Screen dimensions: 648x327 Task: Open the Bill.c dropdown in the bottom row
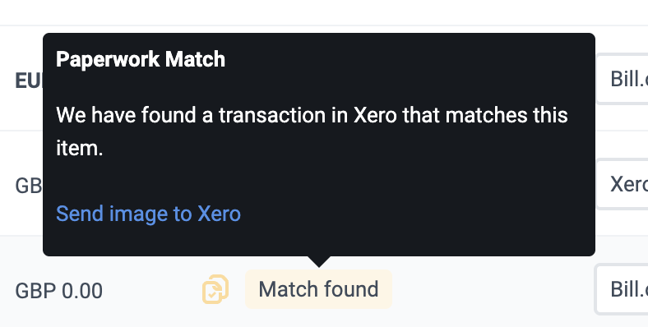(x=622, y=289)
